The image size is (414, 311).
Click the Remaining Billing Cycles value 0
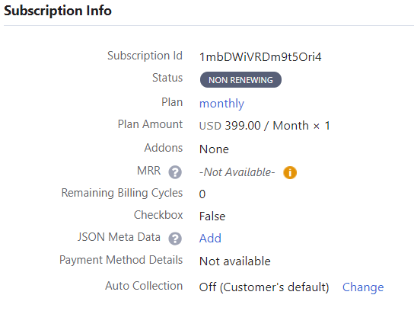tap(202, 194)
